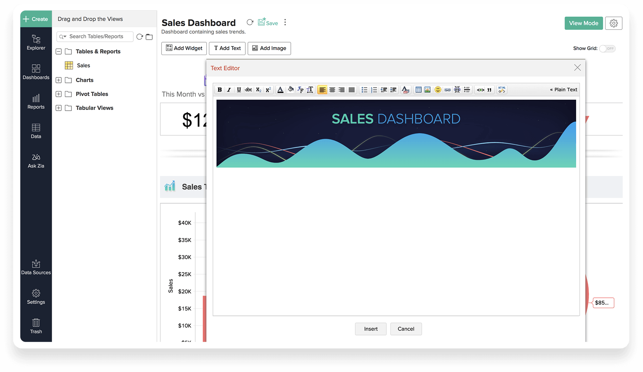Insert a bulleted list

click(364, 90)
